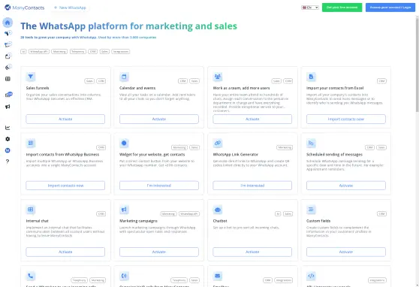Image resolution: width=419 pixels, height=287 pixels.
Task: Activate Internal chat
Action: click(x=65, y=252)
